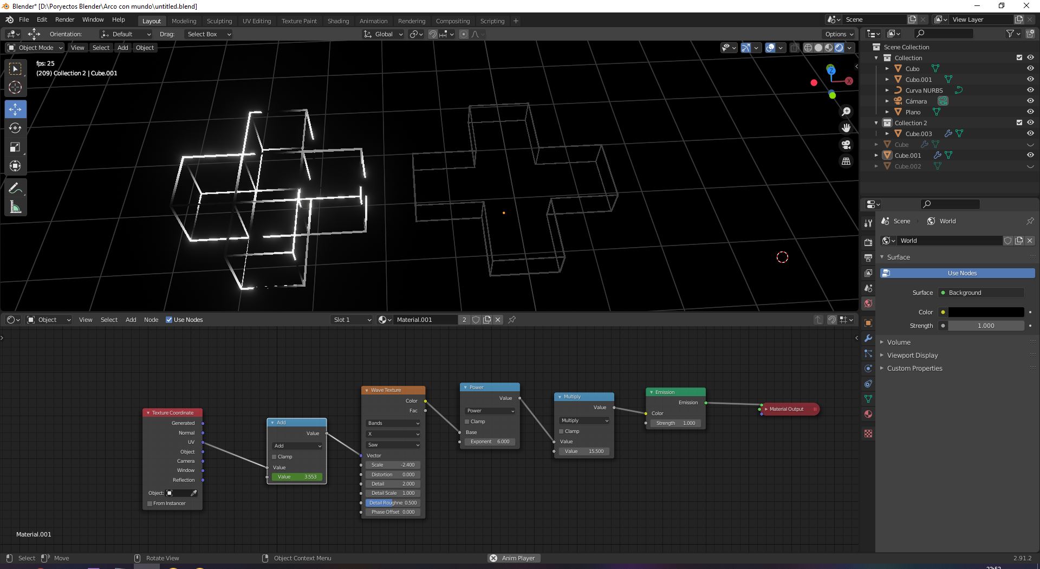The height and width of the screenshot is (569, 1040).
Task: Switch to the Shading workspace tab
Action: pyautogui.click(x=338, y=21)
